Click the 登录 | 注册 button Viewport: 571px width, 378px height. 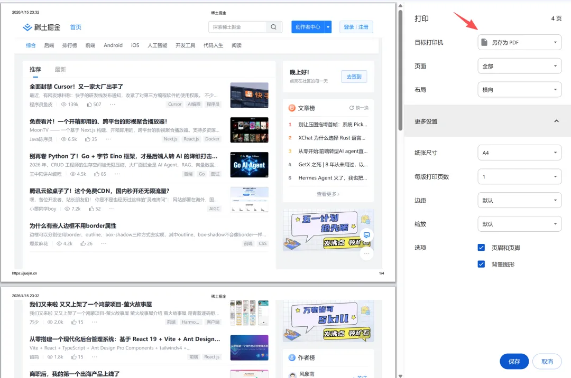pyautogui.click(x=356, y=27)
